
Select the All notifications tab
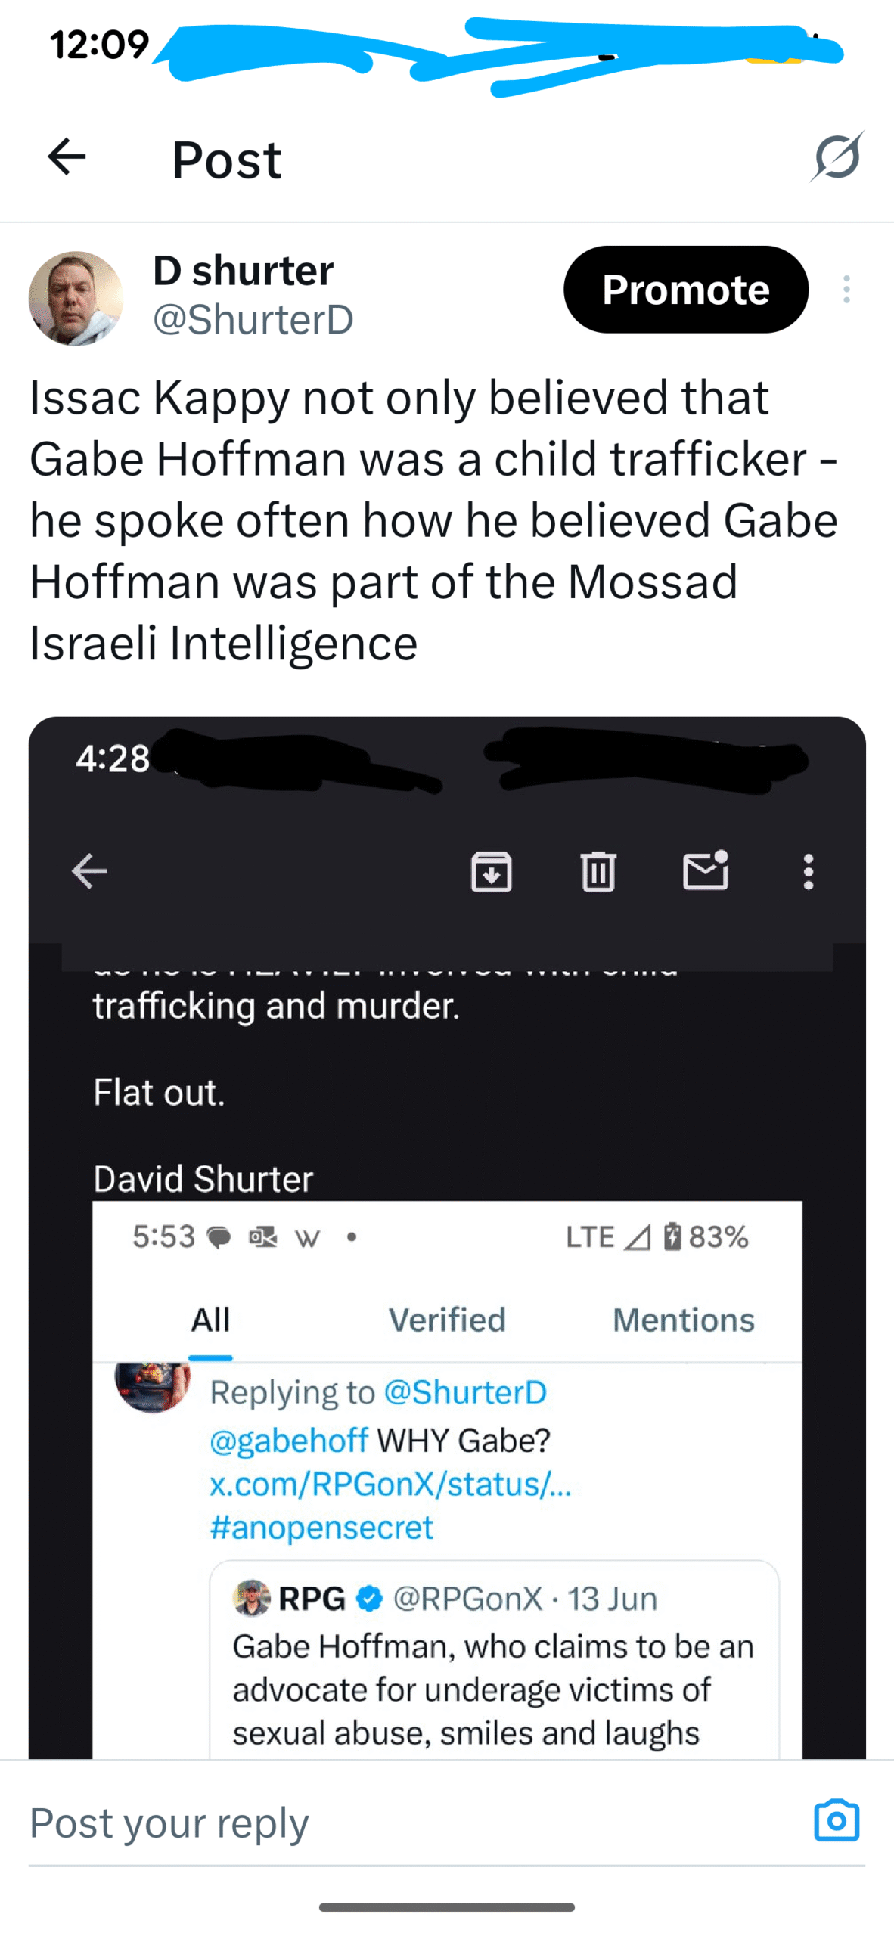click(210, 1320)
